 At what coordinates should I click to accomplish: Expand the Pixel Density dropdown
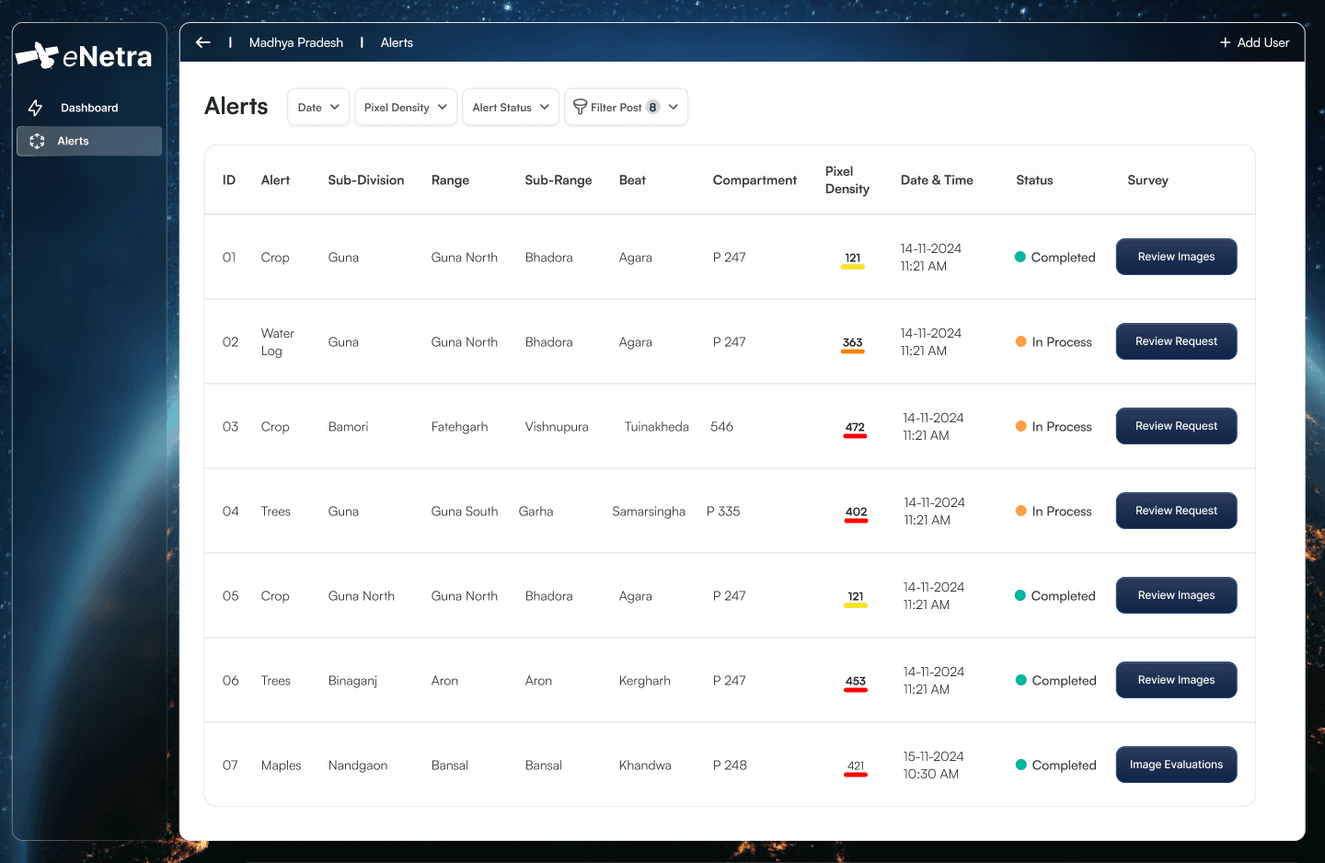pos(406,107)
